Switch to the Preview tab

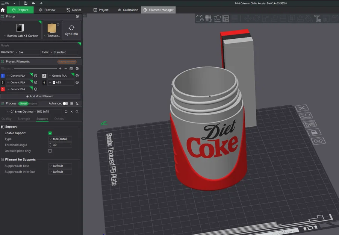coord(47,10)
